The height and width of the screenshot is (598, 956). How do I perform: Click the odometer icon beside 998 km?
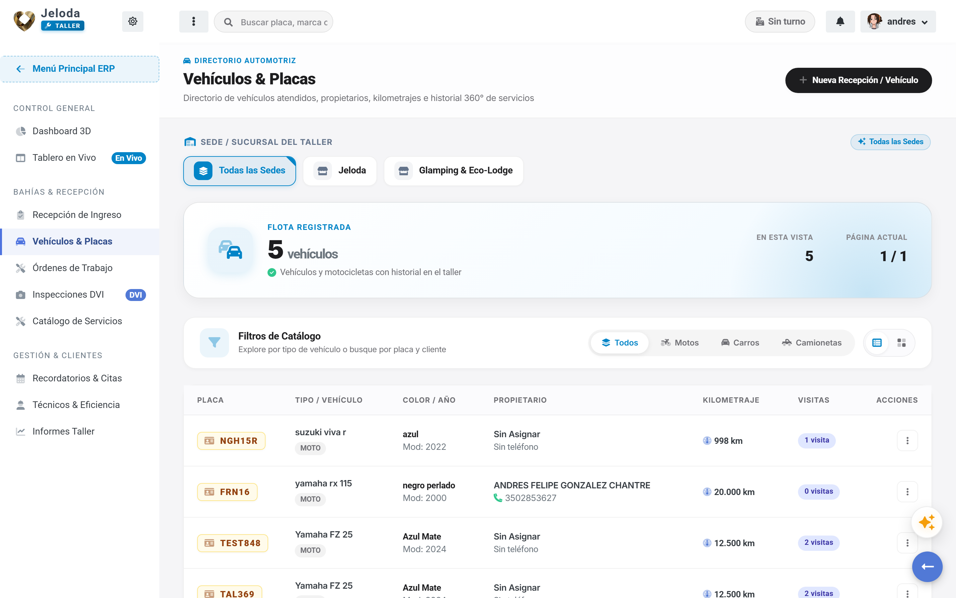707,441
